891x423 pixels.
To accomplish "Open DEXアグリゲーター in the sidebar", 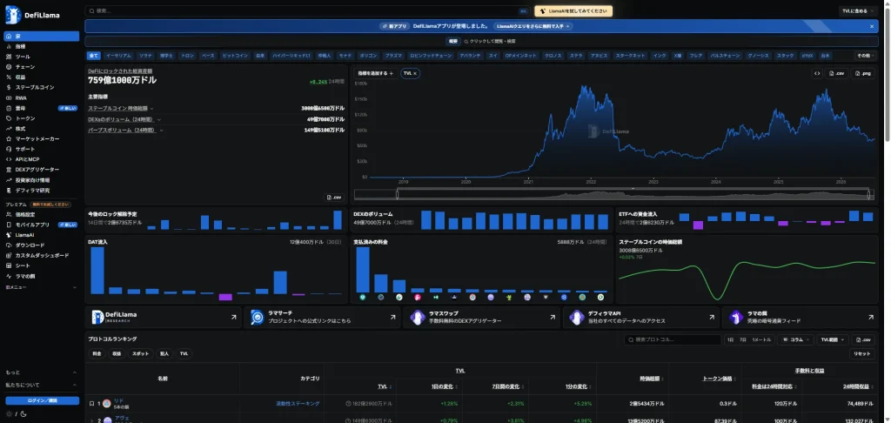I will (42, 170).
